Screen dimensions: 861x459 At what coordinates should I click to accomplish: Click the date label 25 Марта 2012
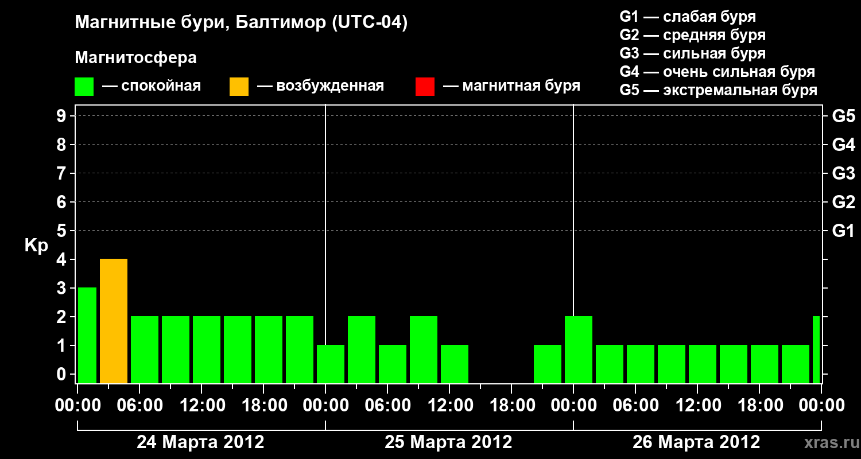(x=448, y=442)
